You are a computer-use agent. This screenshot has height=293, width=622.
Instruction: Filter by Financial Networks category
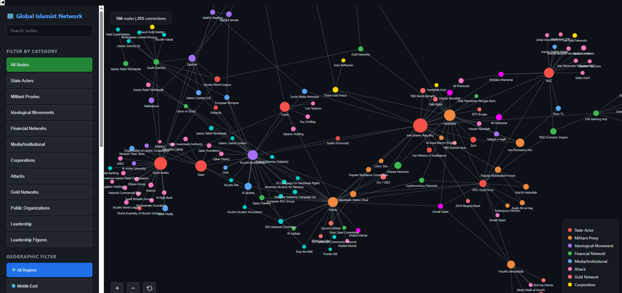(x=49, y=128)
